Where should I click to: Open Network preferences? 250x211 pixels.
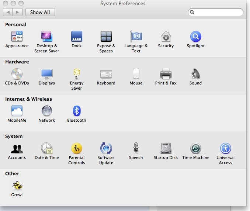point(46,111)
